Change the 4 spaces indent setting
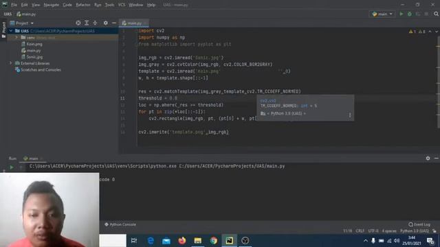 [389, 231]
